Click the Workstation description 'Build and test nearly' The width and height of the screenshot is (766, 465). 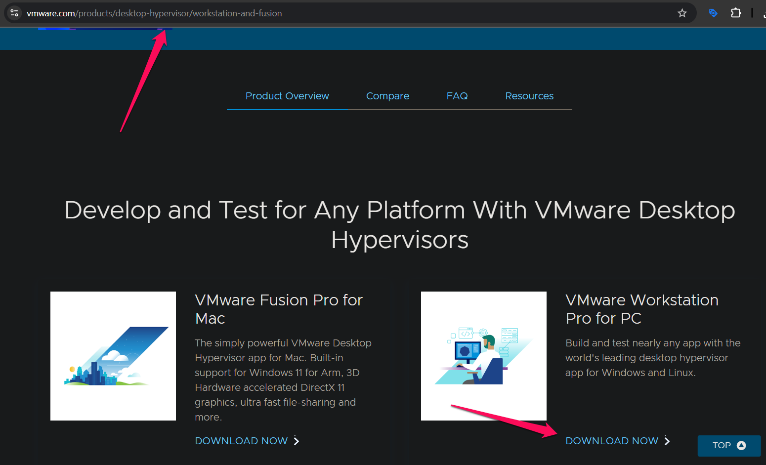click(x=653, y=358)
